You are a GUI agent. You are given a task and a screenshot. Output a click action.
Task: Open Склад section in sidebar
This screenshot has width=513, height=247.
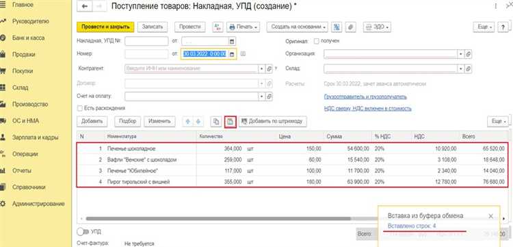(21, 88)
